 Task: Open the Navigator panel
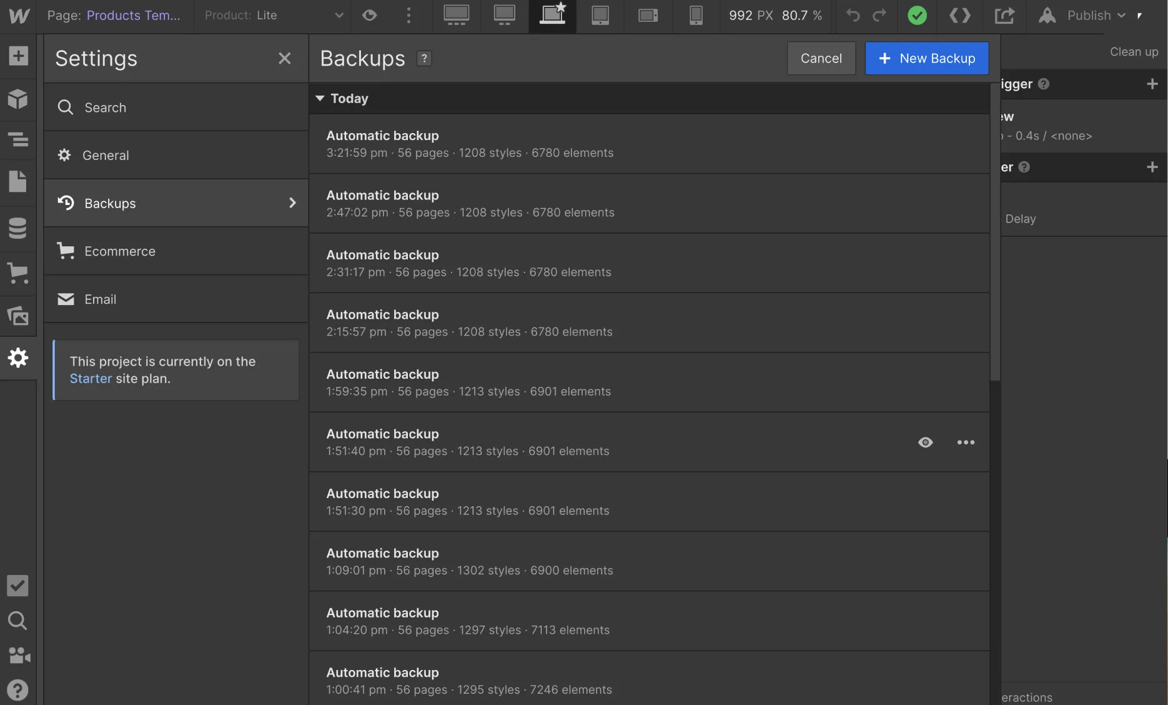[x=18, y=139]
